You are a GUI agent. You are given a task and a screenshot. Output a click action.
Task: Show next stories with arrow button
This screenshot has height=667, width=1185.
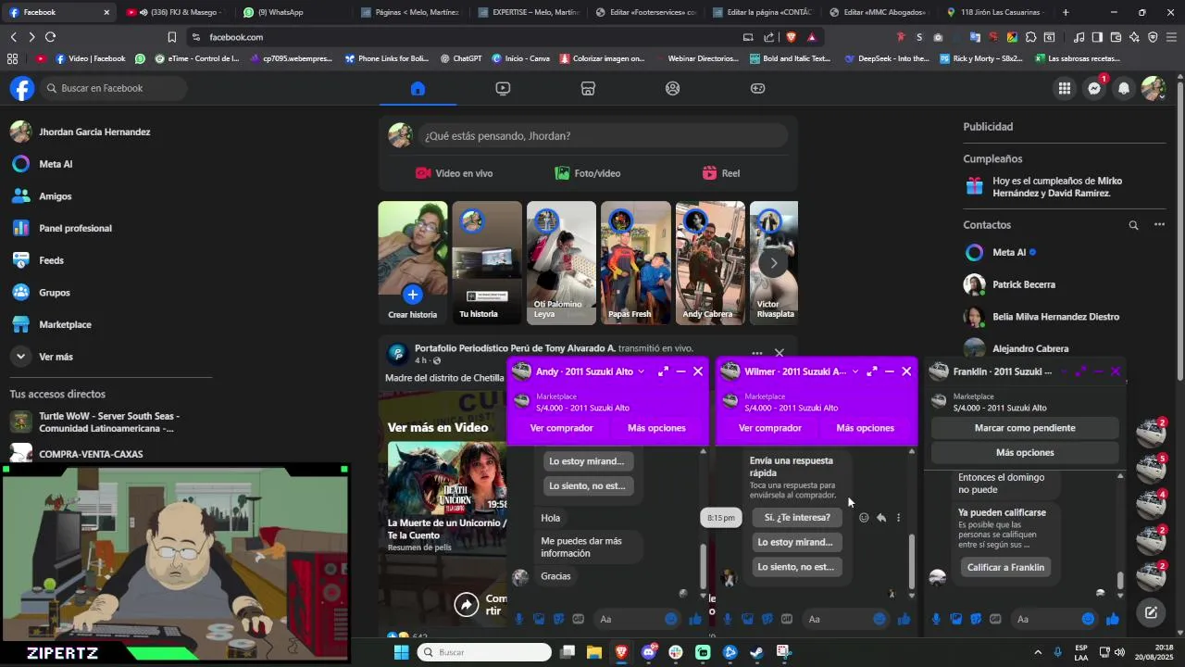pos(774,263)
